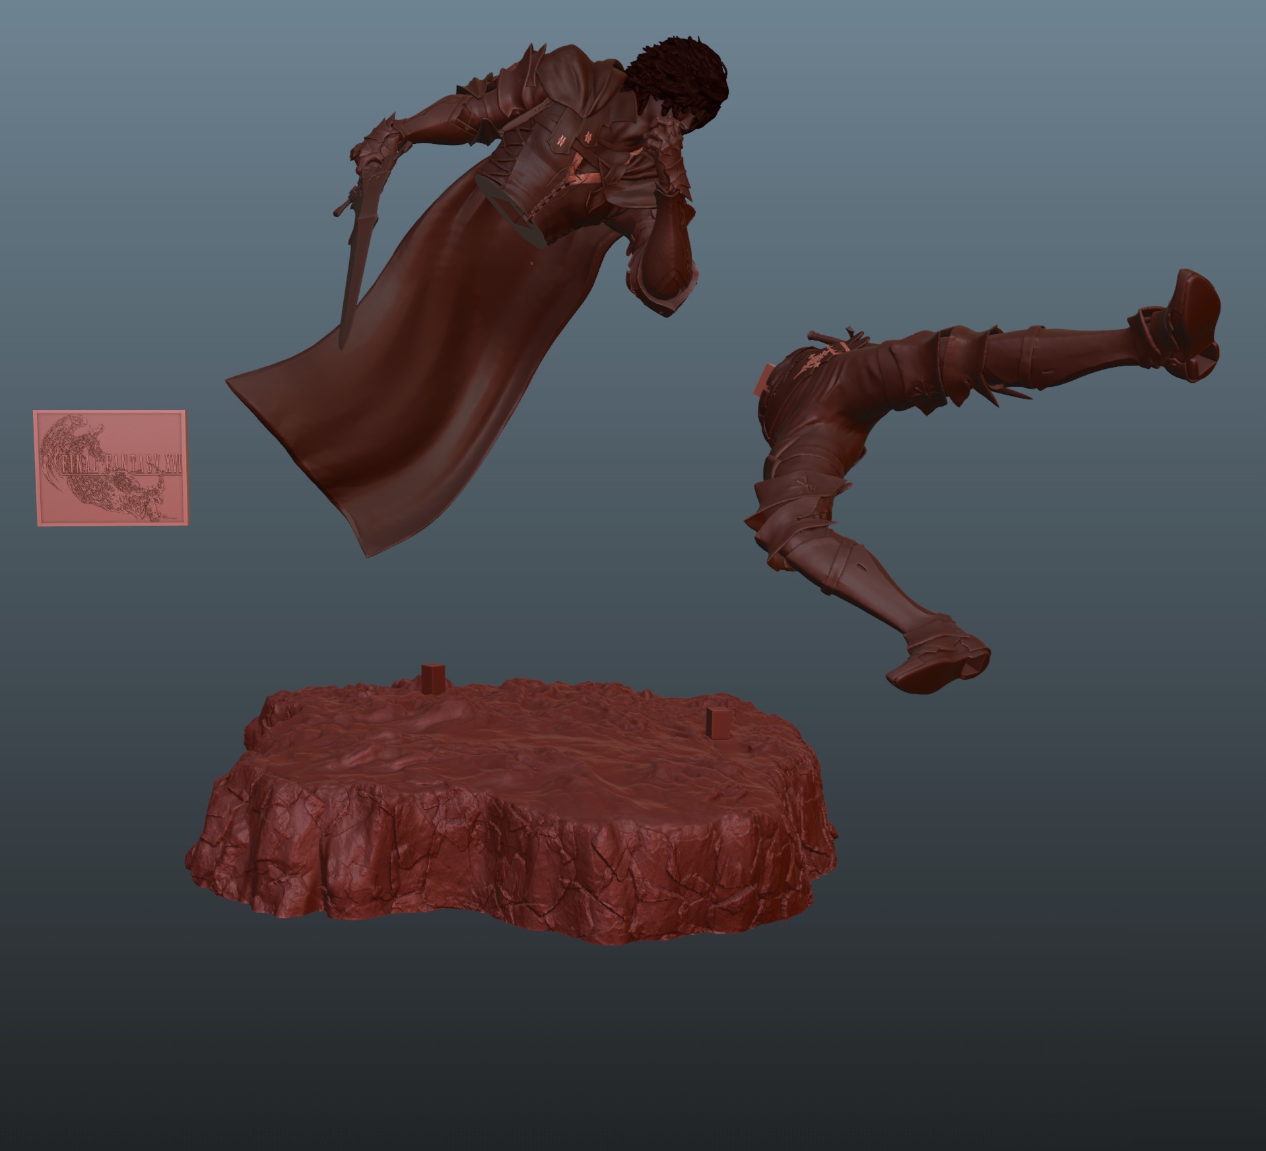Select the Final Fantasy XVI logo plaque
Viewport: 1266px width, 1151px height.
[x=111, y=468]
